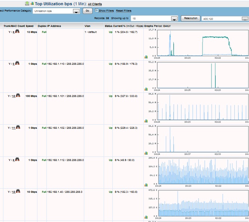Click graph bar icon in the 13 Mbps row
The height and width of the screenshot is (222, 249).
coord(146,57)
